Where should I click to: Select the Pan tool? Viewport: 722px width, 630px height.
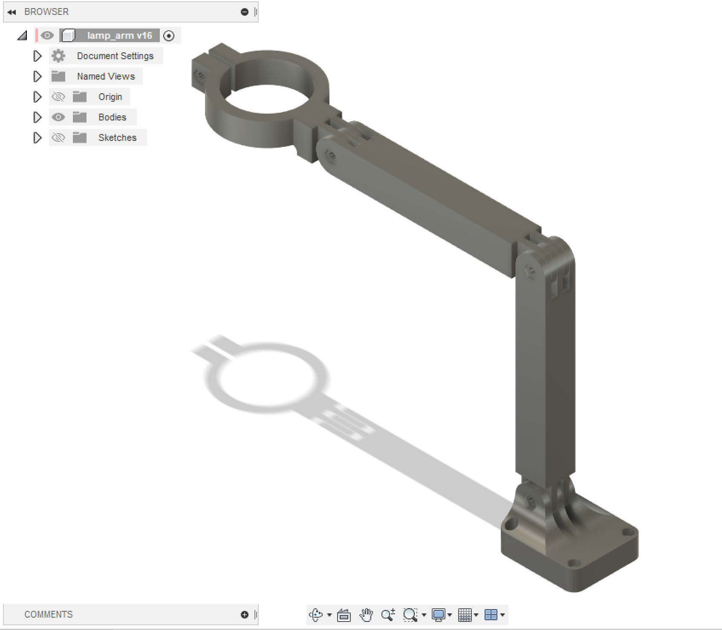click(367, 615)
